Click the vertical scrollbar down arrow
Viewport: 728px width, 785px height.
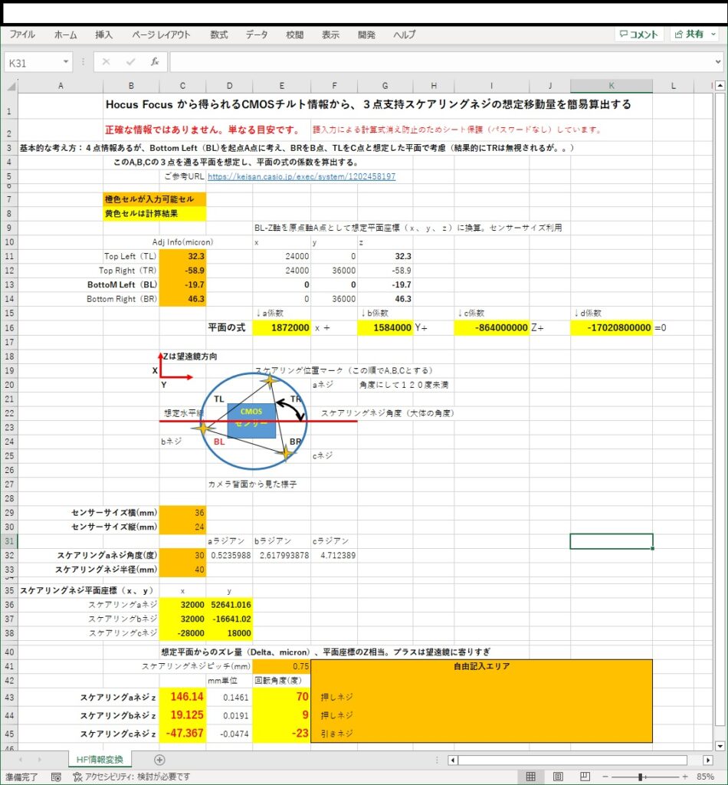(720, 747)
